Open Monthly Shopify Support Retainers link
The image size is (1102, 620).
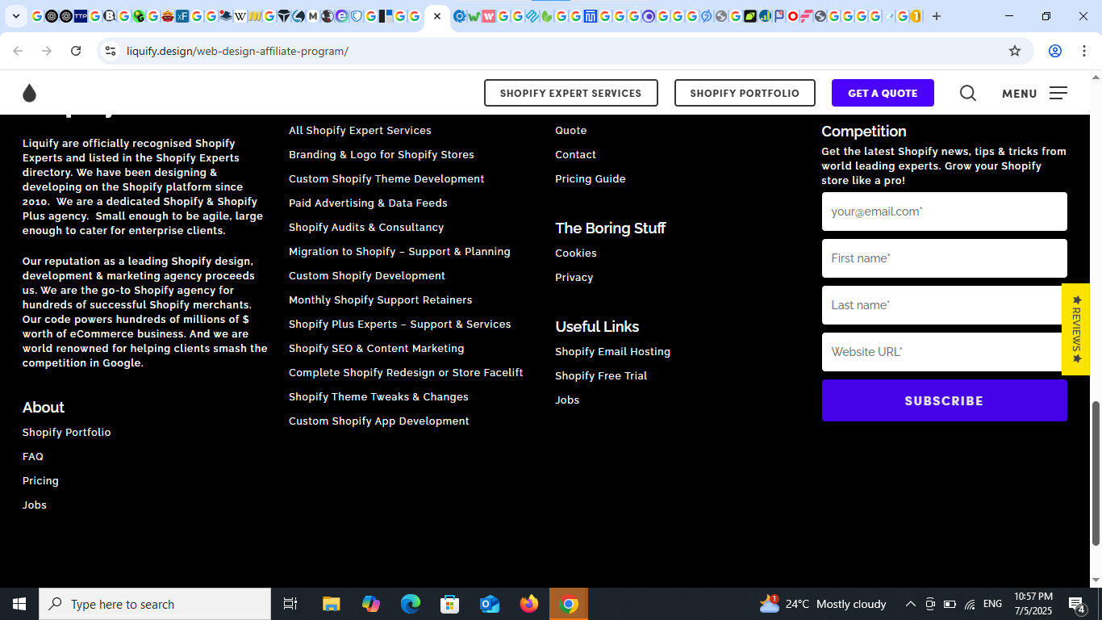click(381, 300)
